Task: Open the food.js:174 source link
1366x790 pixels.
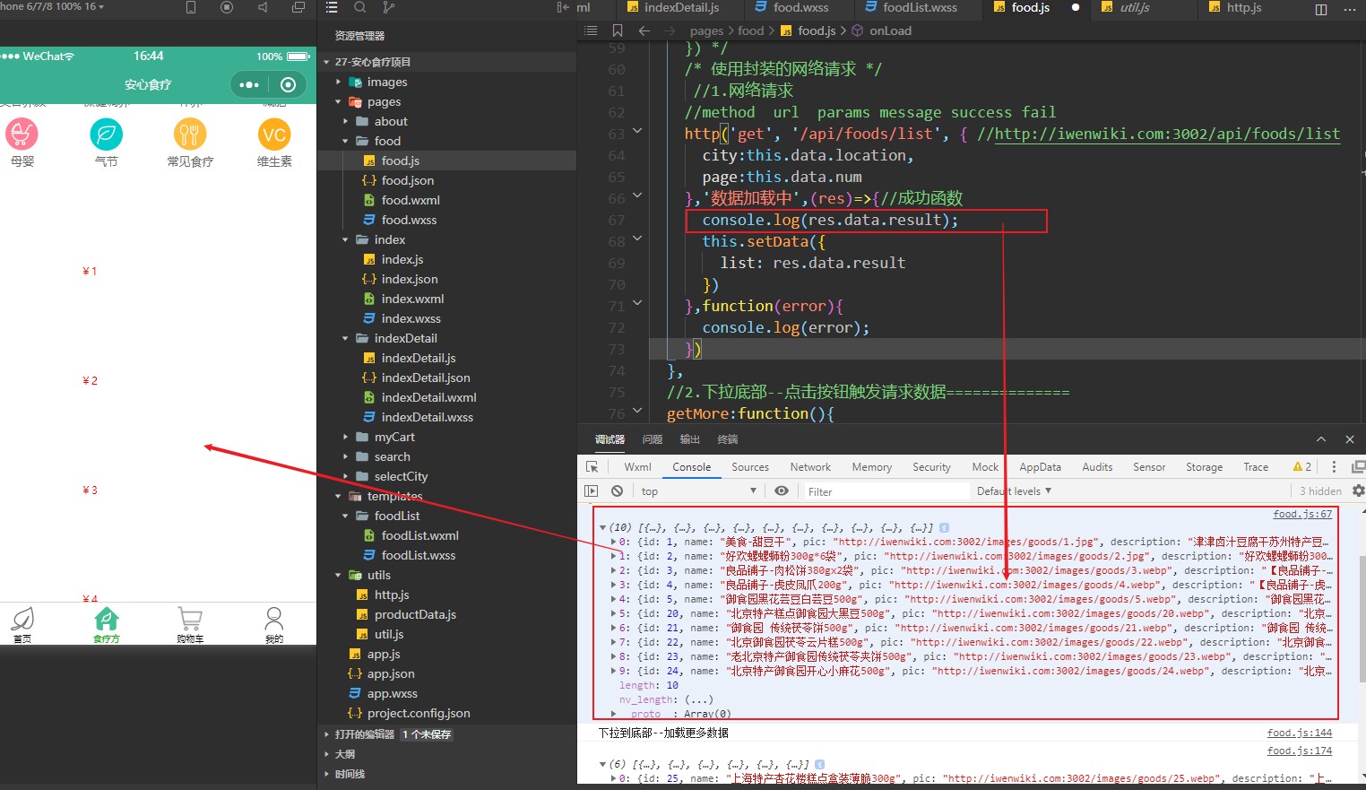Action: coord(1300,751)
